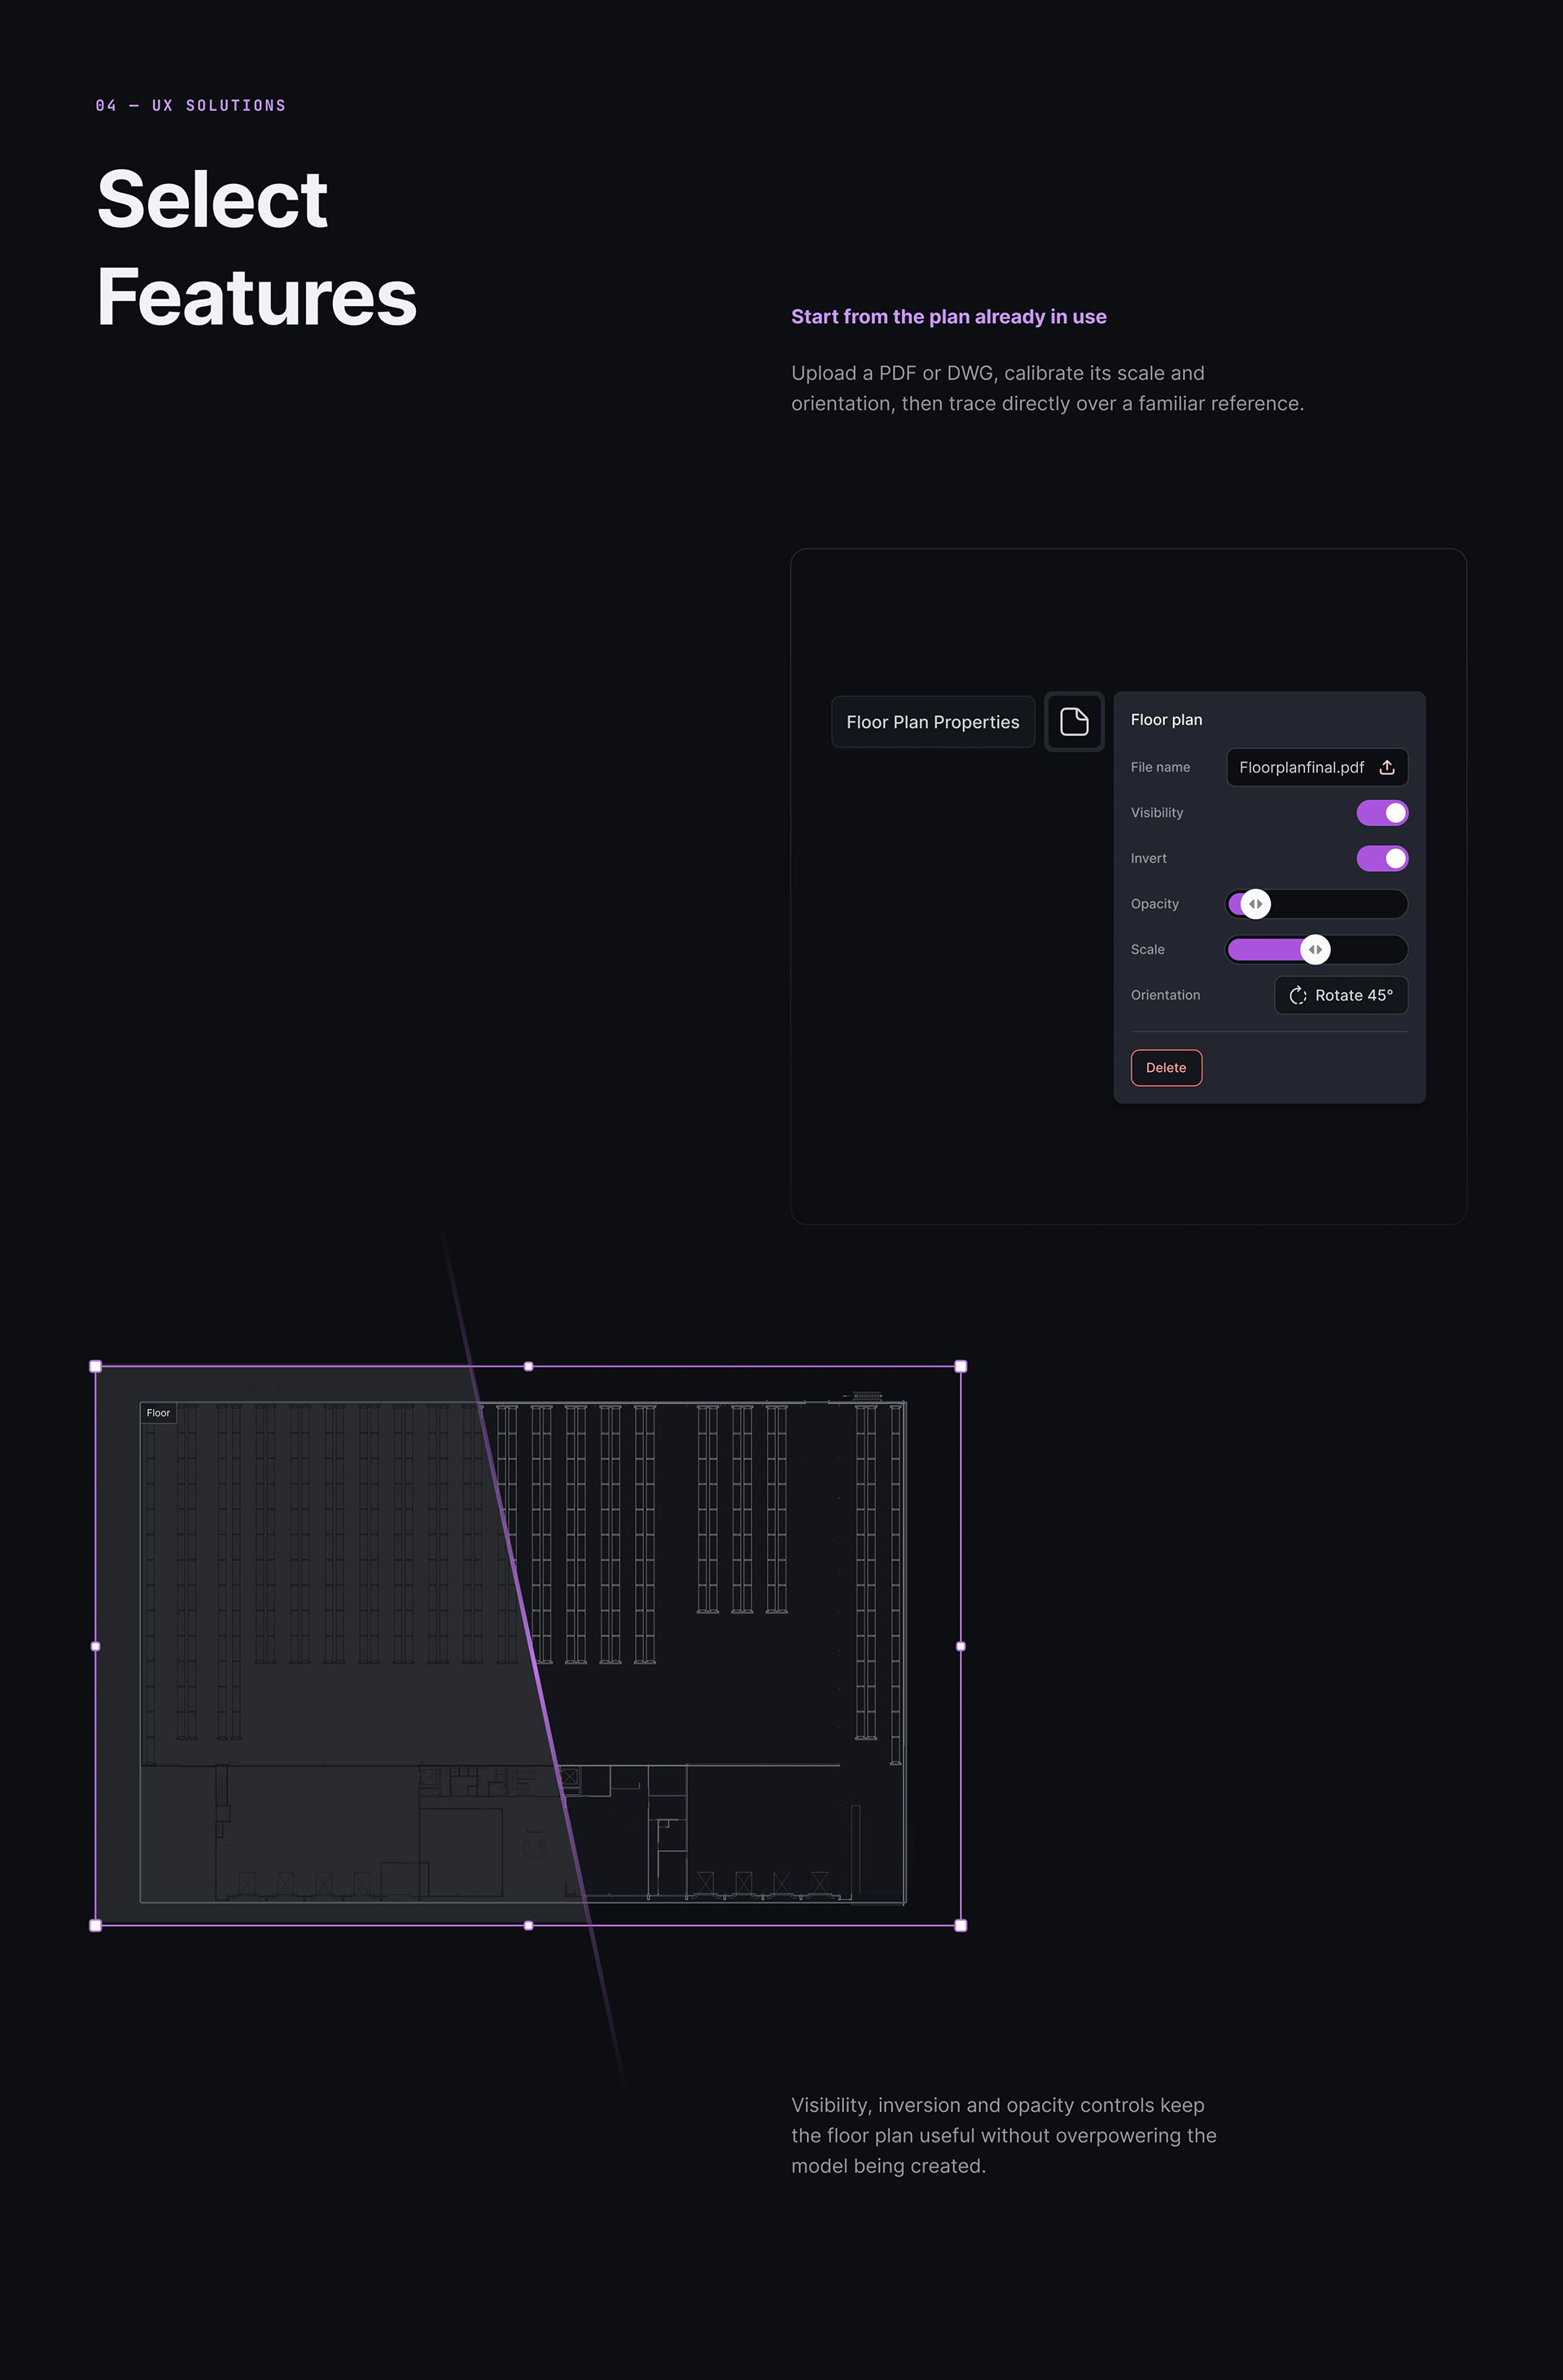This screenshot has height=2380, width=1563.
Task: Click the Floor Plan Properties label
Action: pyautogui.click(x=933, y=722)
